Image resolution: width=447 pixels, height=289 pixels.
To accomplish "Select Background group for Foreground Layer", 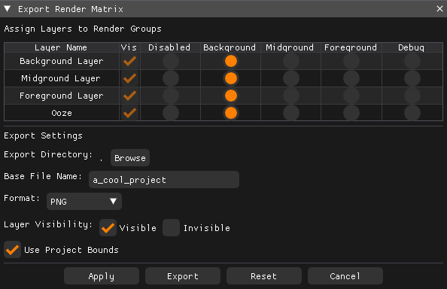I will (231, 96).
